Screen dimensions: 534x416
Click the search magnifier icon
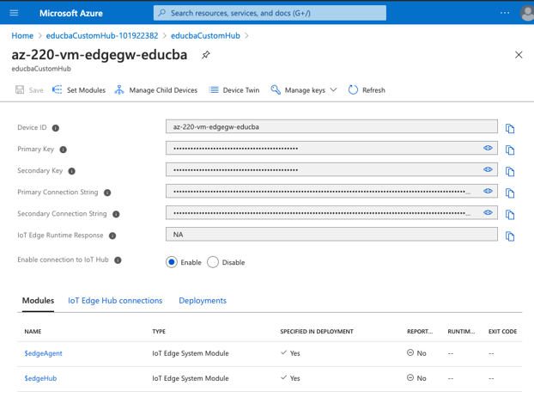pyautogui.click(x=162, y=13)
